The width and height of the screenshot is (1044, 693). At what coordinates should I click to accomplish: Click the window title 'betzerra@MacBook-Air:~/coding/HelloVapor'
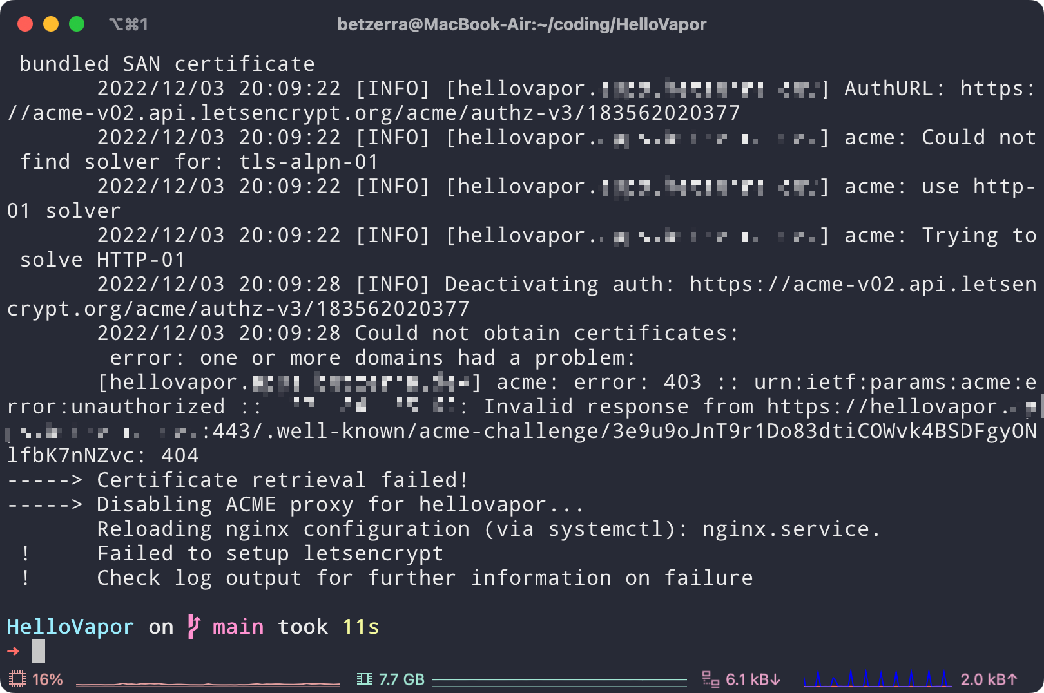tap(522, 24)
